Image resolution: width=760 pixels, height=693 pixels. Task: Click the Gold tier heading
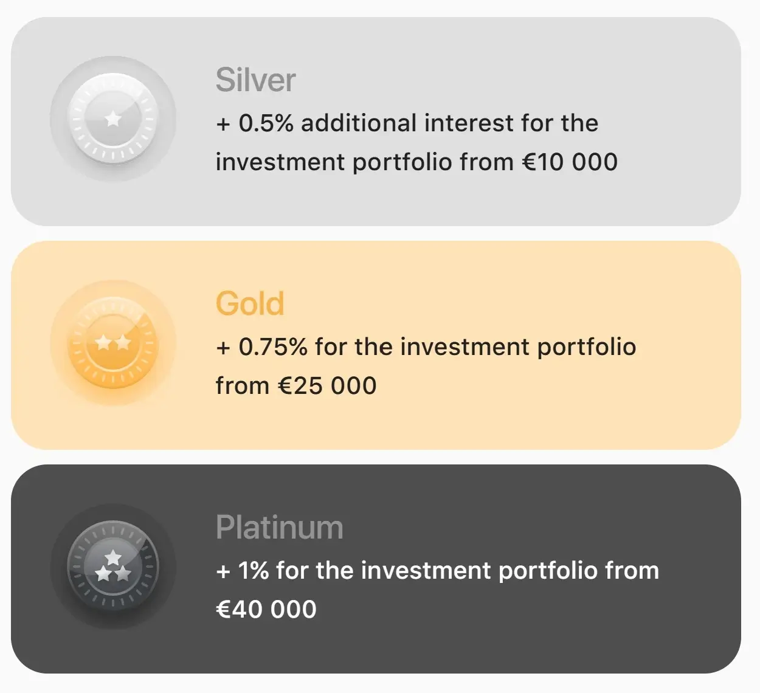[x=250, y=303]
